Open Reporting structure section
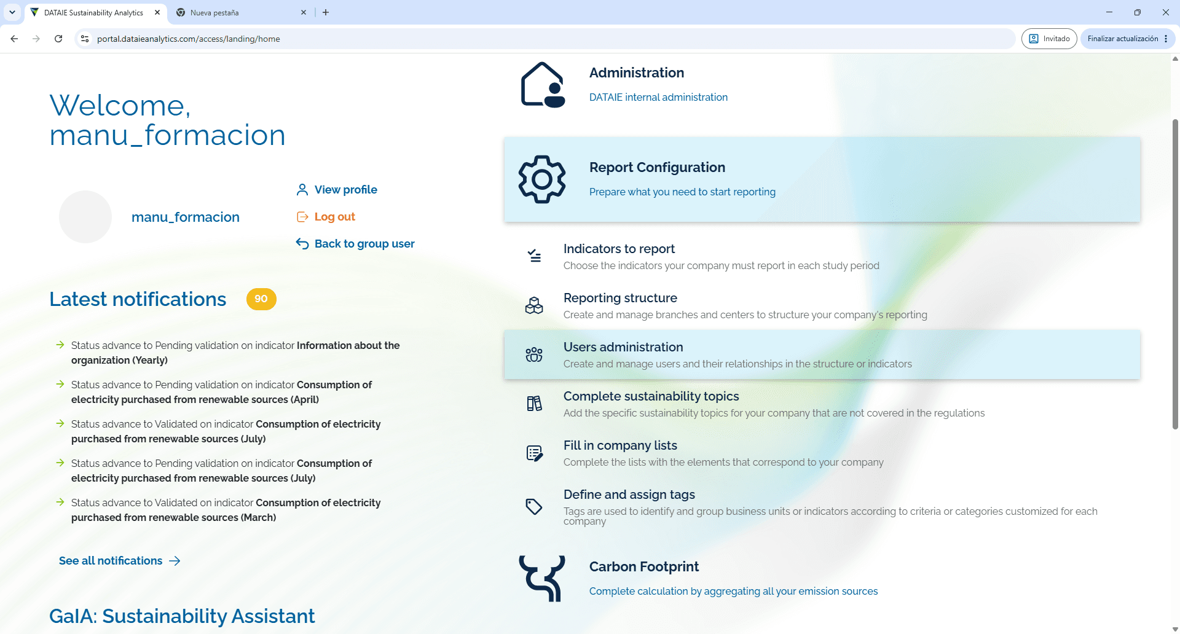Screen dimensions: 1180x634 coord(822,305)
